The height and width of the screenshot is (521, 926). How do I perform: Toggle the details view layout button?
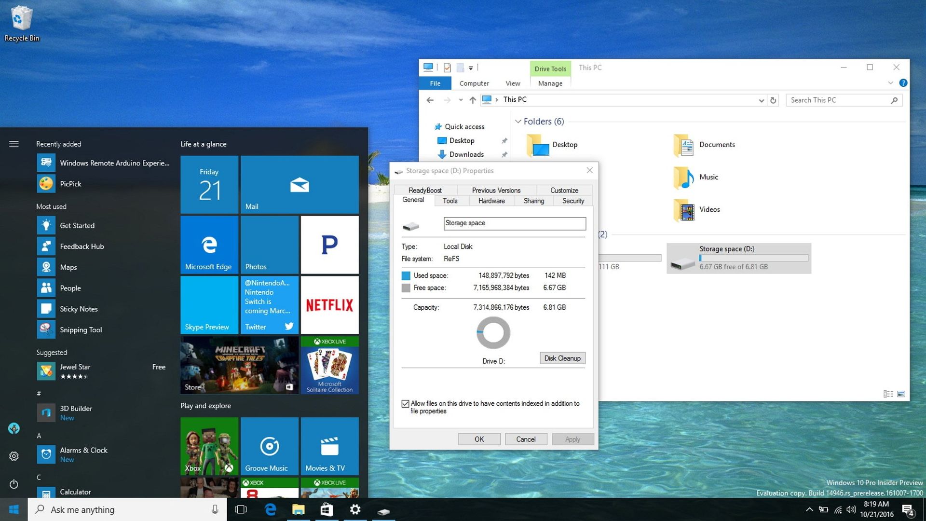pyautogui.click(x=888, y=394)
